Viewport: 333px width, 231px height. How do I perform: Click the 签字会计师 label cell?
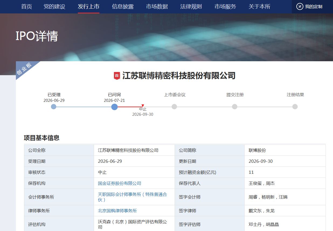pos(210,197)
